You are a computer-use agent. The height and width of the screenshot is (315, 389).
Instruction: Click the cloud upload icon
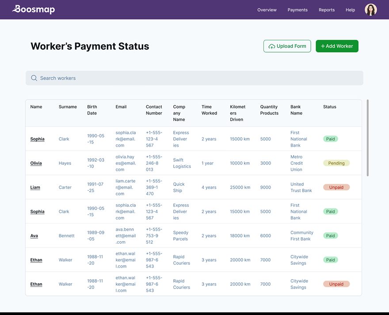(272, 46)
